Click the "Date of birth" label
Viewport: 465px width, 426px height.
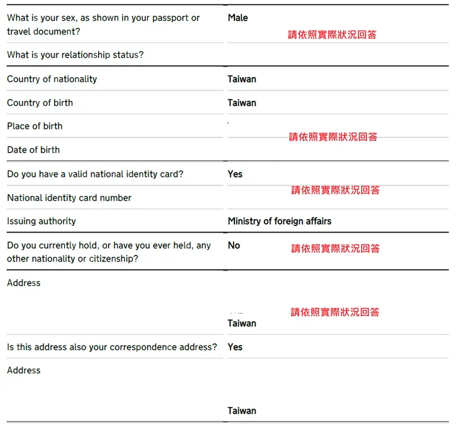33,150
